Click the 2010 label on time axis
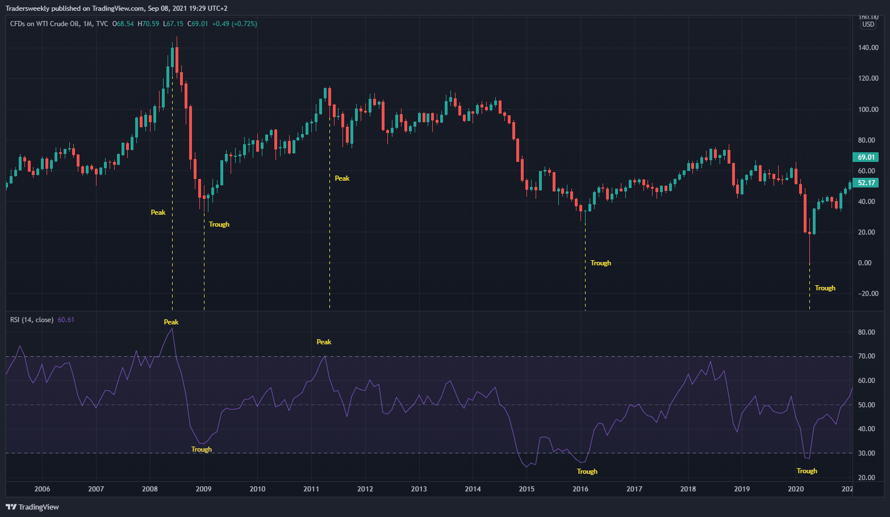 coord(257,489)
